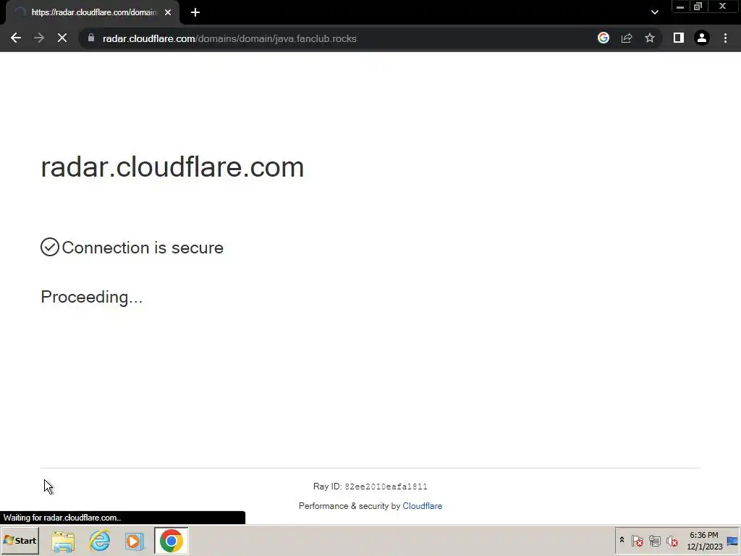This screenshot has height=556, width=741.
Task: Expand the tab search dropdown
Action: (x=654, y=12)
